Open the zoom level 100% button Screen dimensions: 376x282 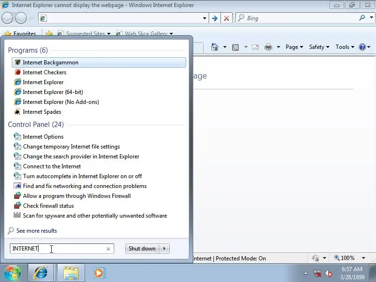[345, 258]
